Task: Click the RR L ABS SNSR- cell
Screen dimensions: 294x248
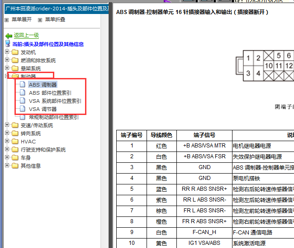Action: tap(204, 200)
